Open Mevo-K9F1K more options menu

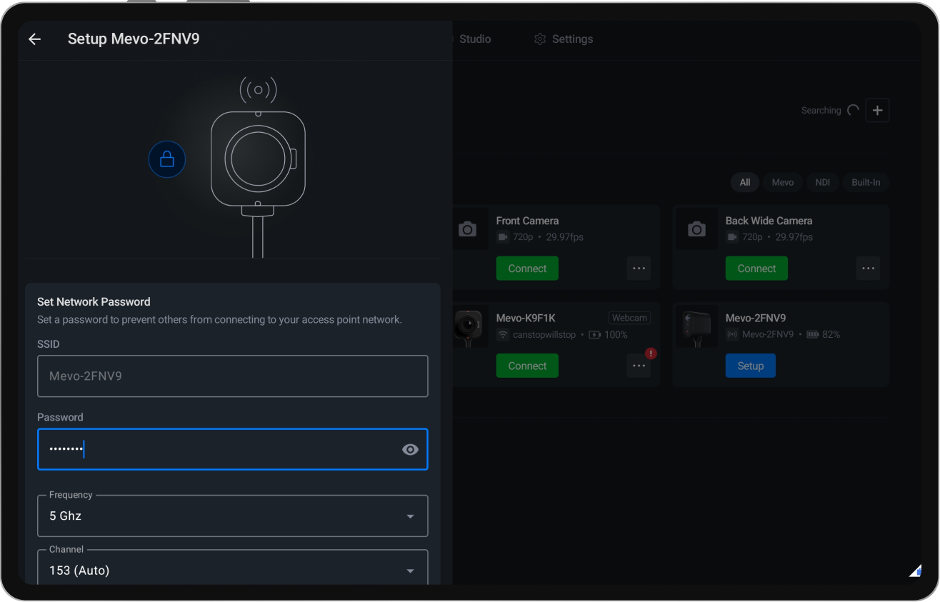point(639,366)
